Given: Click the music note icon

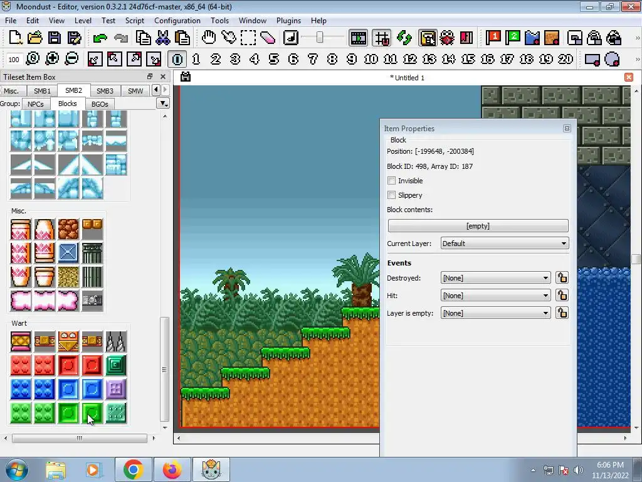Looking at the screenshot, I should [291, 38].
